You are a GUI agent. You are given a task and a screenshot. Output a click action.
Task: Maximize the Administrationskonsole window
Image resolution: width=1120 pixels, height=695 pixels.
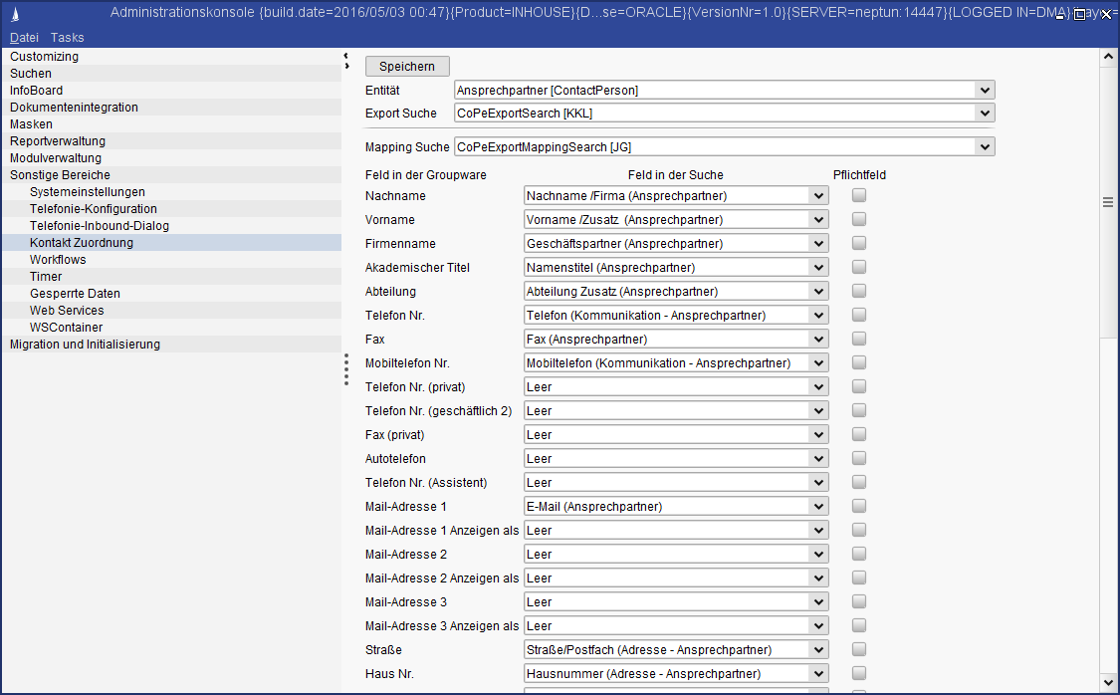click(1080, 15)
